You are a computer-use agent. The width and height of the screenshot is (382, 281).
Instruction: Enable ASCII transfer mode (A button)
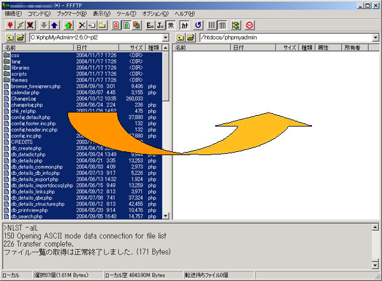[116, 25]
